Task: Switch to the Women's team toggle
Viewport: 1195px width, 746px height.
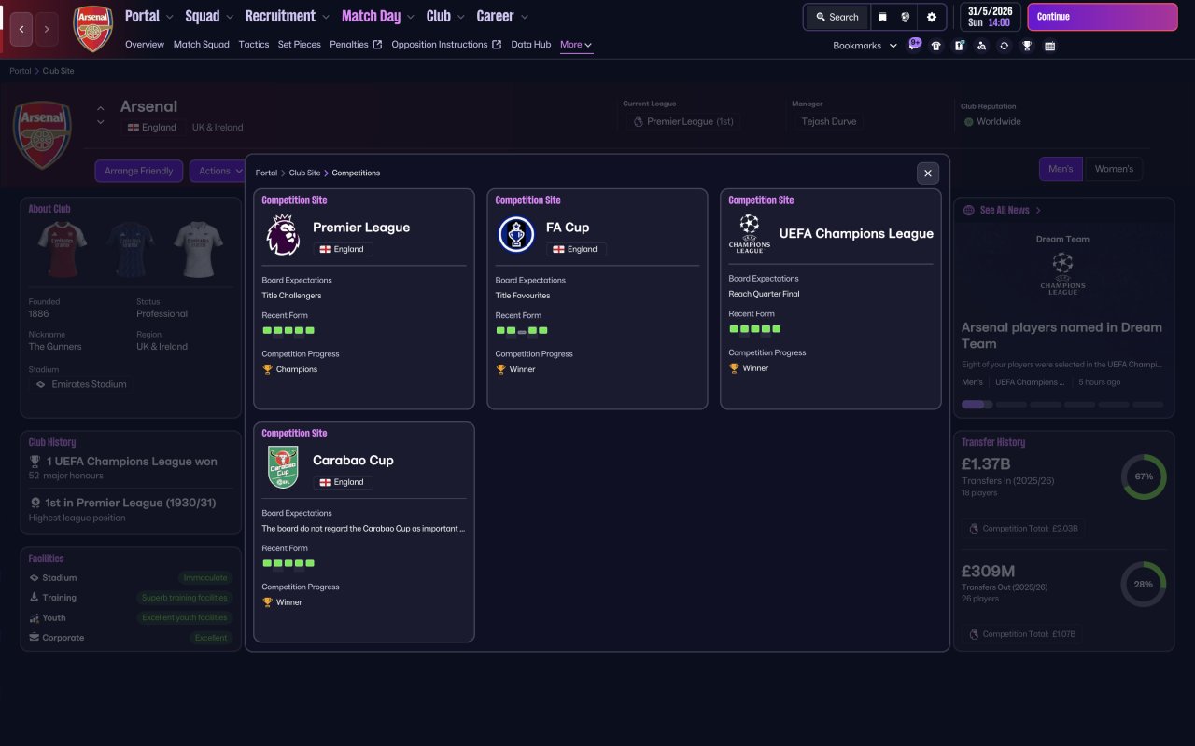Action: pyautogui.click(x=1113, y=169)
